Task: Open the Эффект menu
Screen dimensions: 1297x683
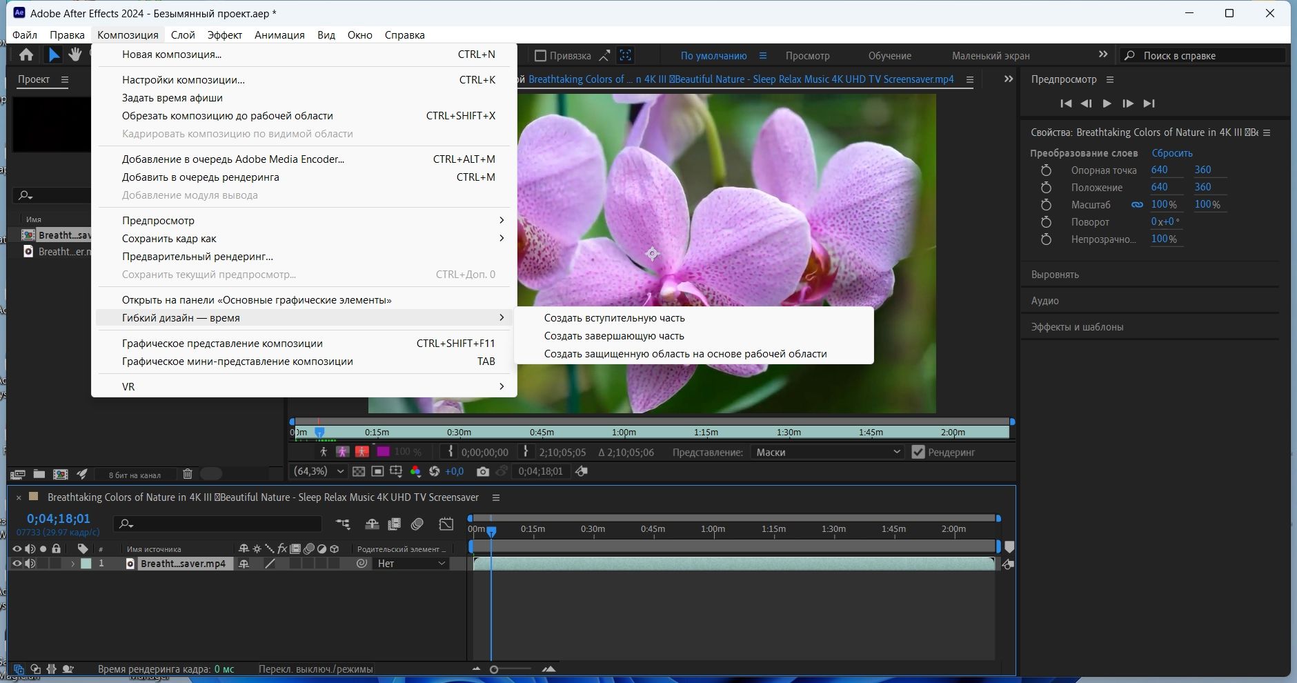Action: (x=226, y=34)
